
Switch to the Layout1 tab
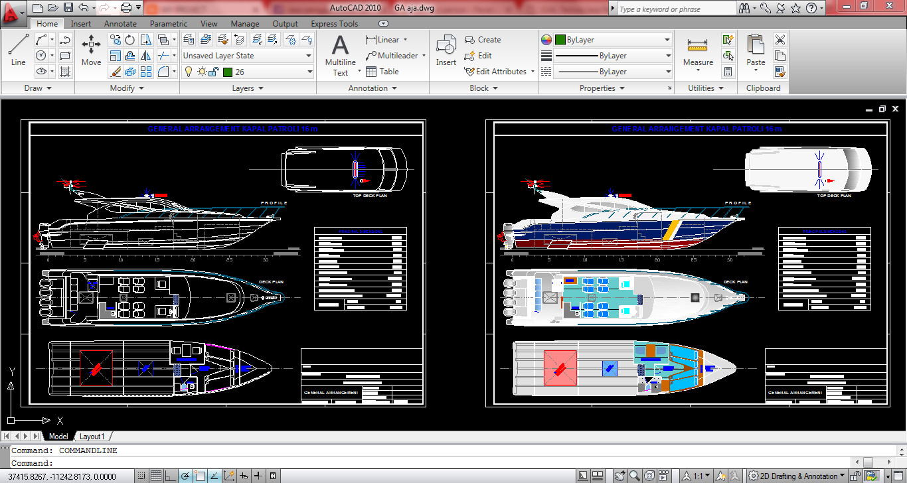[x=92, y=436]
